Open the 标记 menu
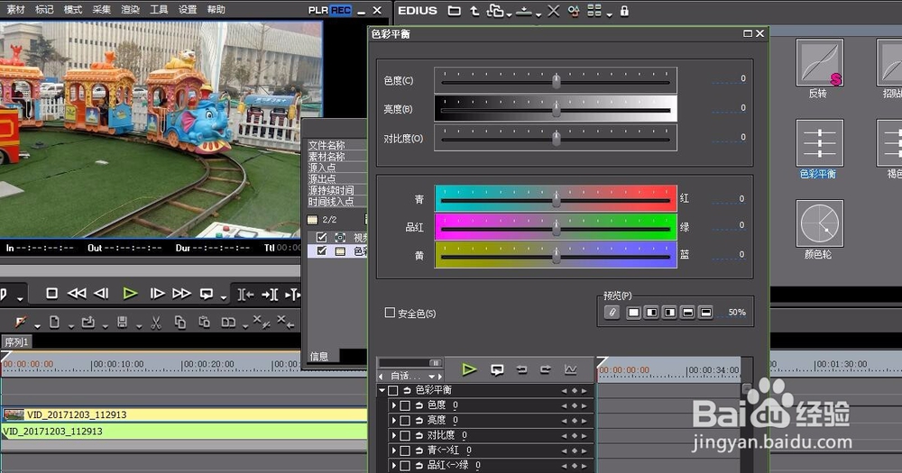The image size is (902, 473). tap(44, 9)
